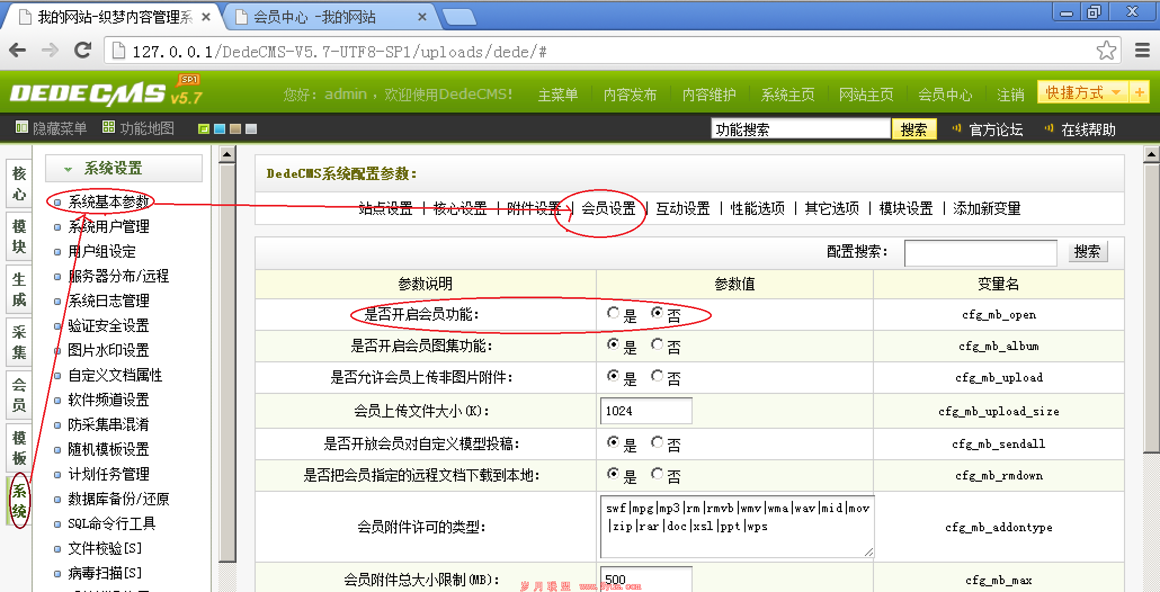This screenshot has height=592, width=1160.
Task: Set 是否开启会员功能 to 否
Action: 657,313
